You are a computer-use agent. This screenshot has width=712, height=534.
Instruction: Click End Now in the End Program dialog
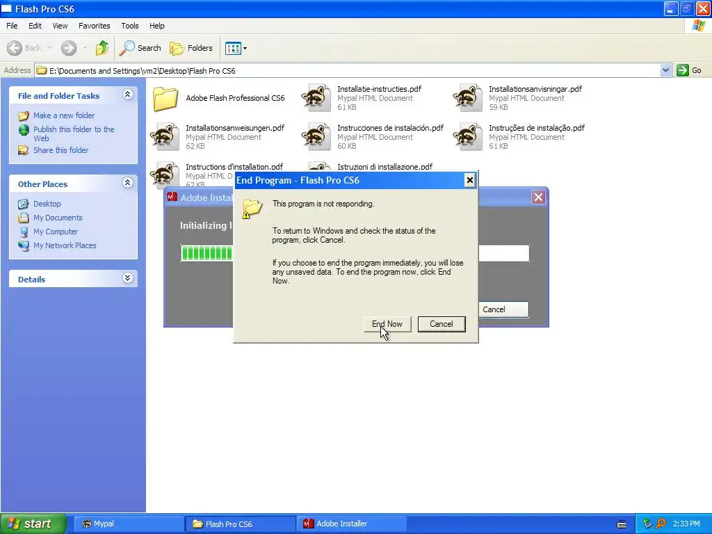tap(387, 324)
